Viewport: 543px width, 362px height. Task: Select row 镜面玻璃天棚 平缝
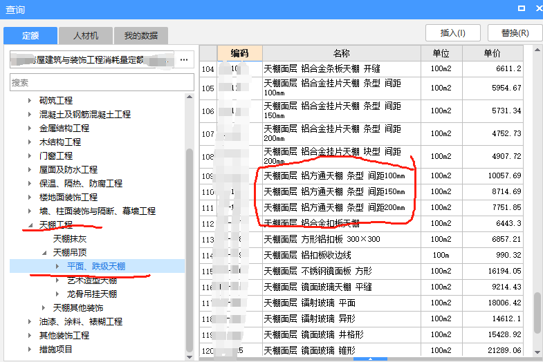pos(361,287)
